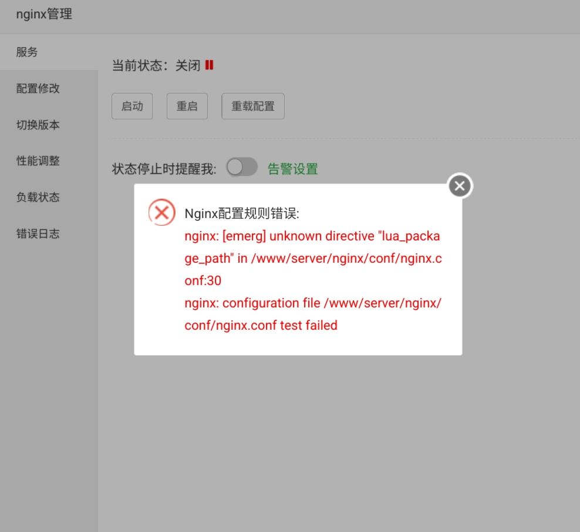
Task: Click the Nginx配置规则错误 heading
Action: [242, 213]
